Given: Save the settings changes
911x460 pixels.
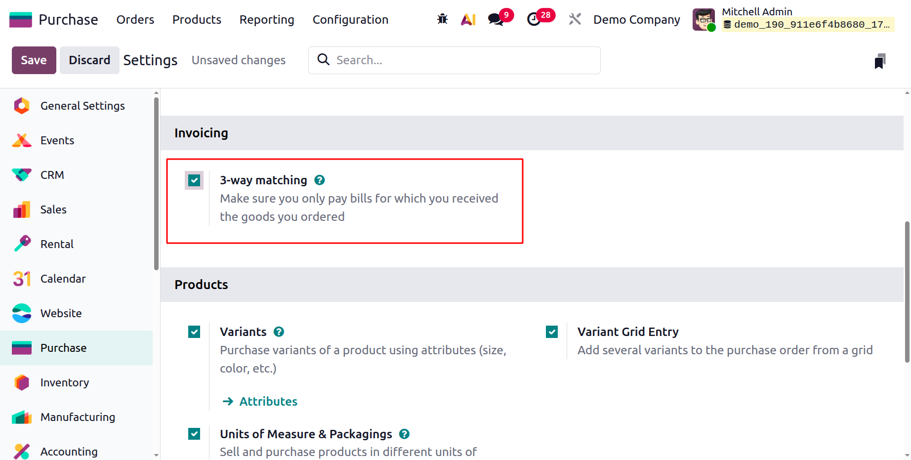Looking at the screenshot, I should 34,60.
